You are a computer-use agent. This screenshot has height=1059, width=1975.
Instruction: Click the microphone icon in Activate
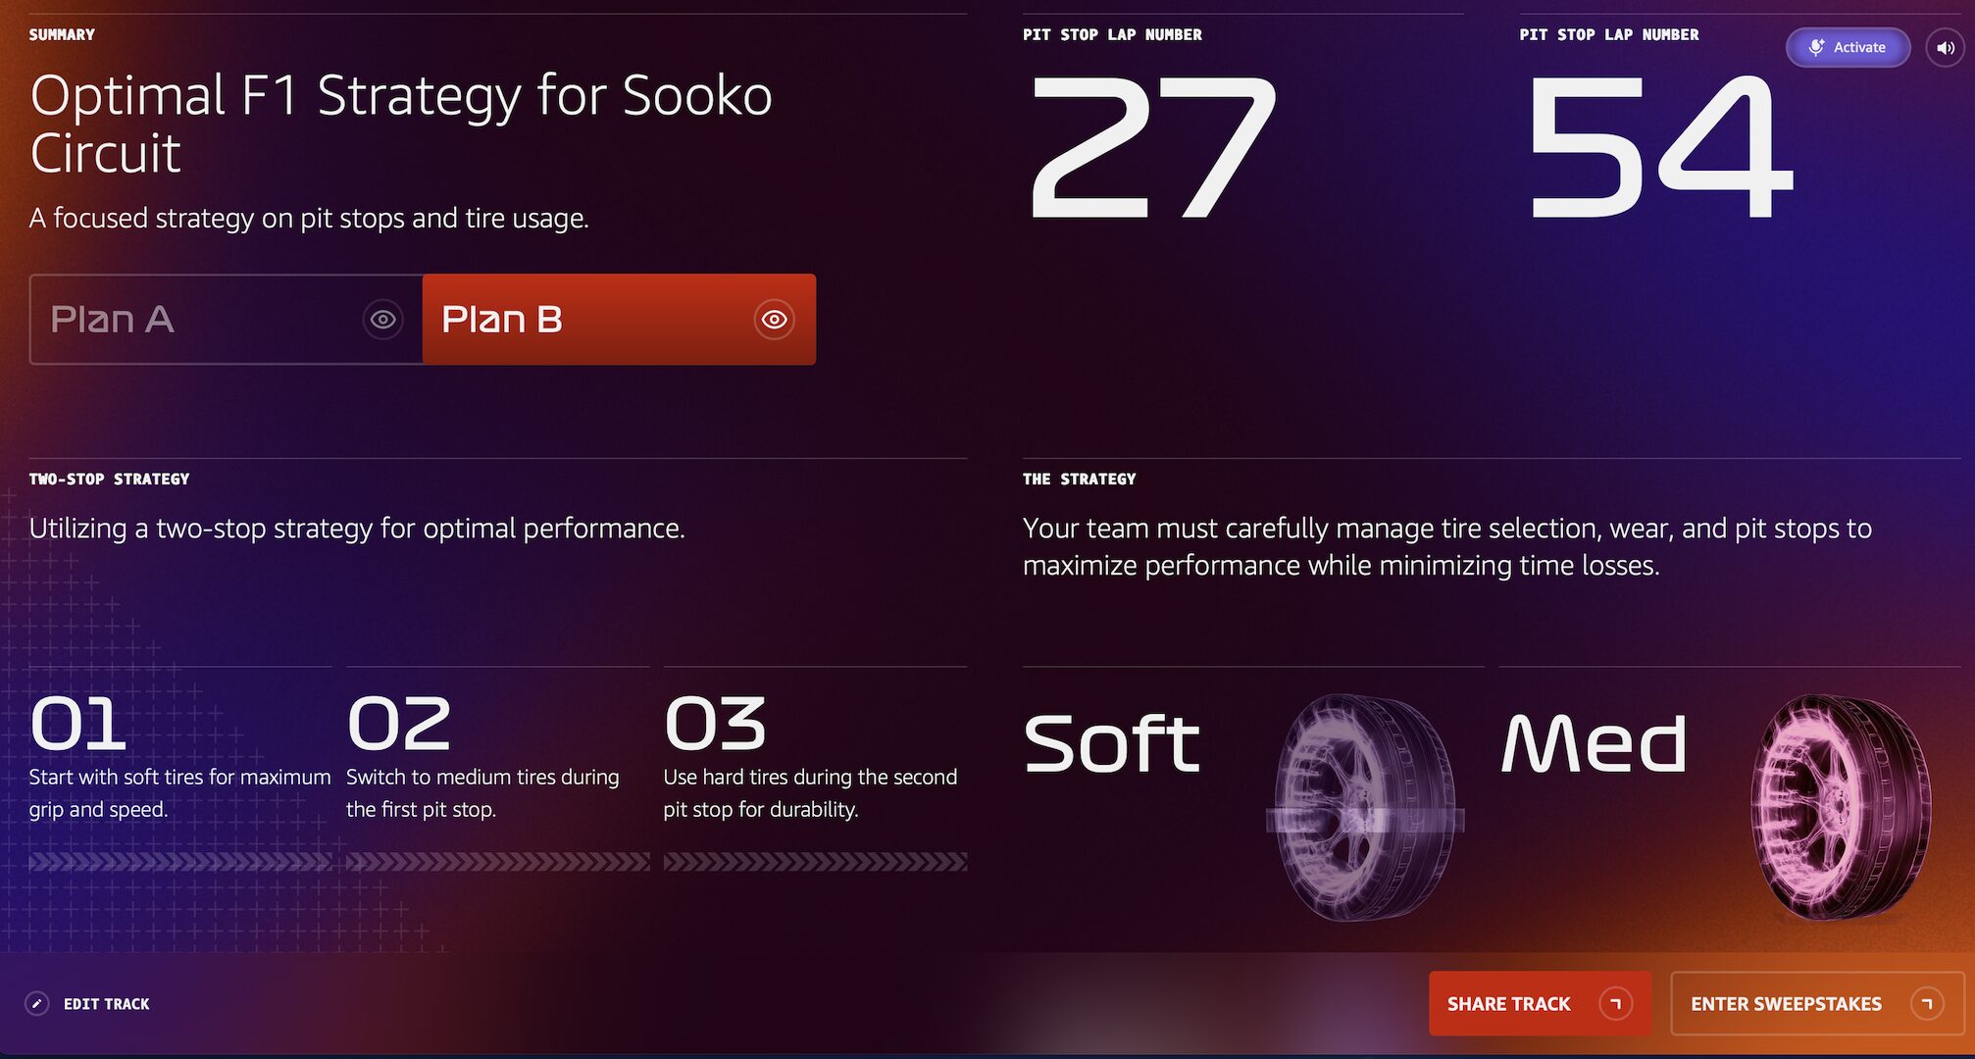pyautogui.click(x=1816, y=47)
